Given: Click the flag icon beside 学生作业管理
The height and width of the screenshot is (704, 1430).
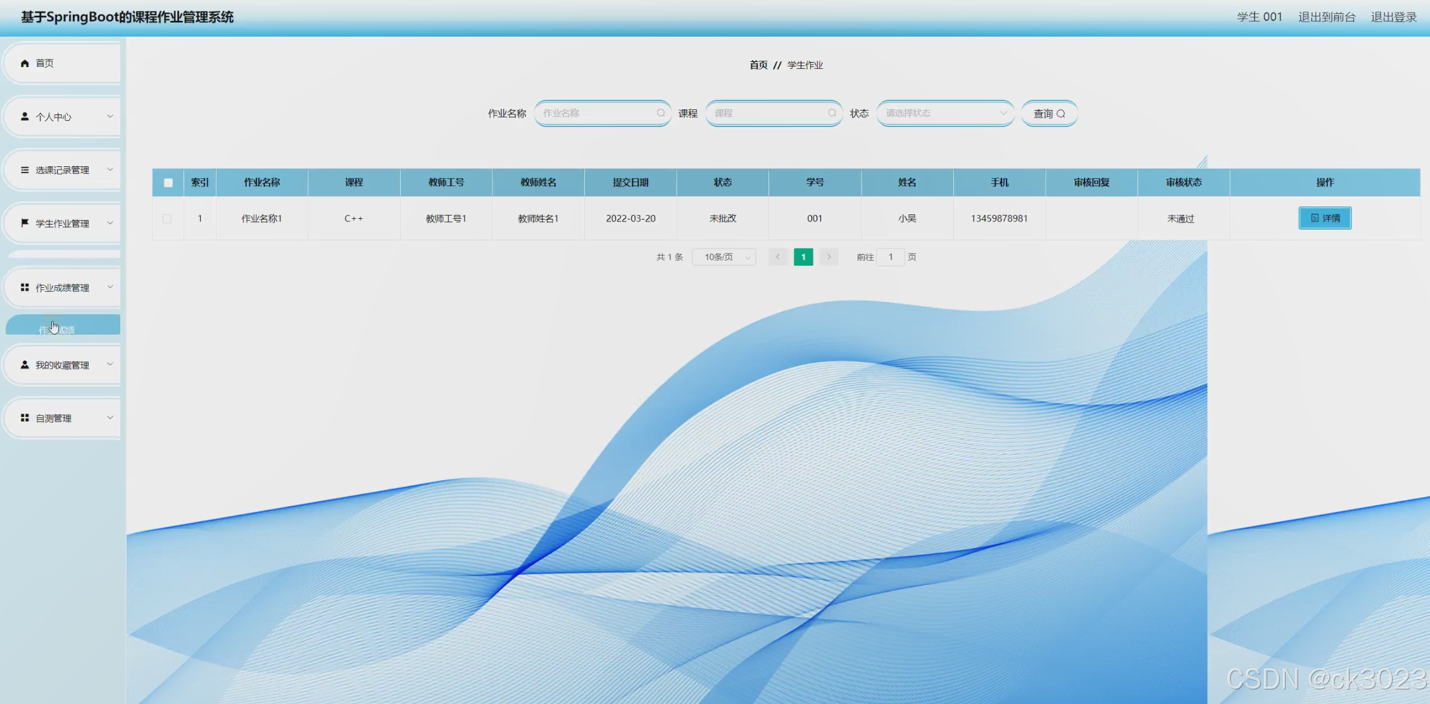Looking at the screenshot, I should (25, 223).
